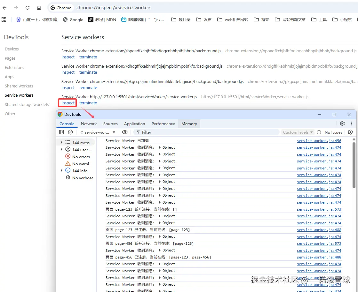Screen dimensions: 358x292
Task: Open console settings gear beside No Issues
Action: point(350,132)
